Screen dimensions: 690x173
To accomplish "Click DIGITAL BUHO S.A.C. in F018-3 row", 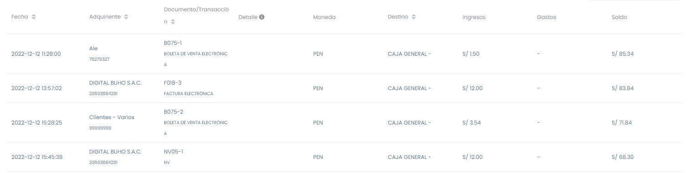I will click(116, 83).
